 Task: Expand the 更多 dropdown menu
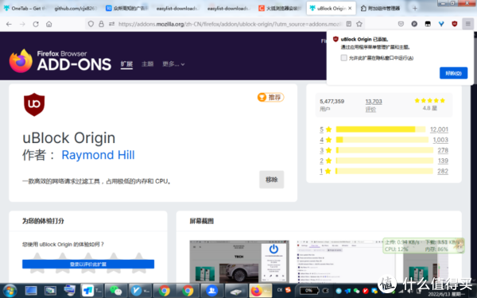[173, 64]
